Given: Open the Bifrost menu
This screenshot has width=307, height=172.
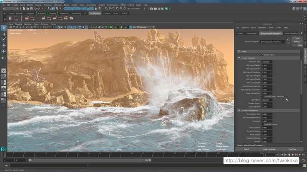Looking at the screenshot, I should click(131, 5).
